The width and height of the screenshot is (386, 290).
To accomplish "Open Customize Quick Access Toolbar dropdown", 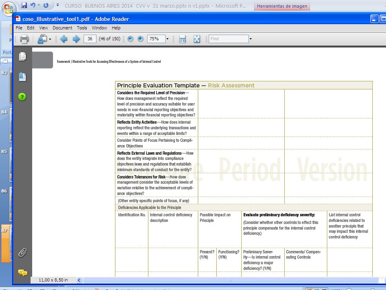I will 57,5.
